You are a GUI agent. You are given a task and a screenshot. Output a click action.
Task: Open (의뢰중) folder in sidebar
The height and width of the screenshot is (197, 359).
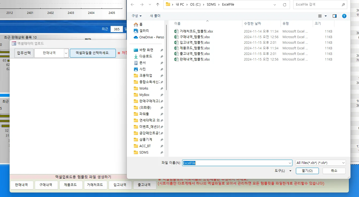point(145,107)
